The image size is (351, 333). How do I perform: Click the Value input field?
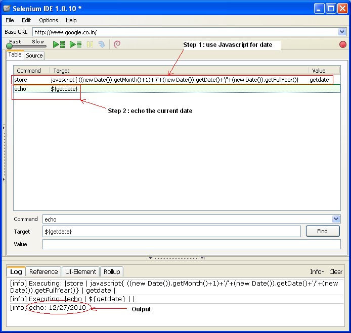coord(192,244)
